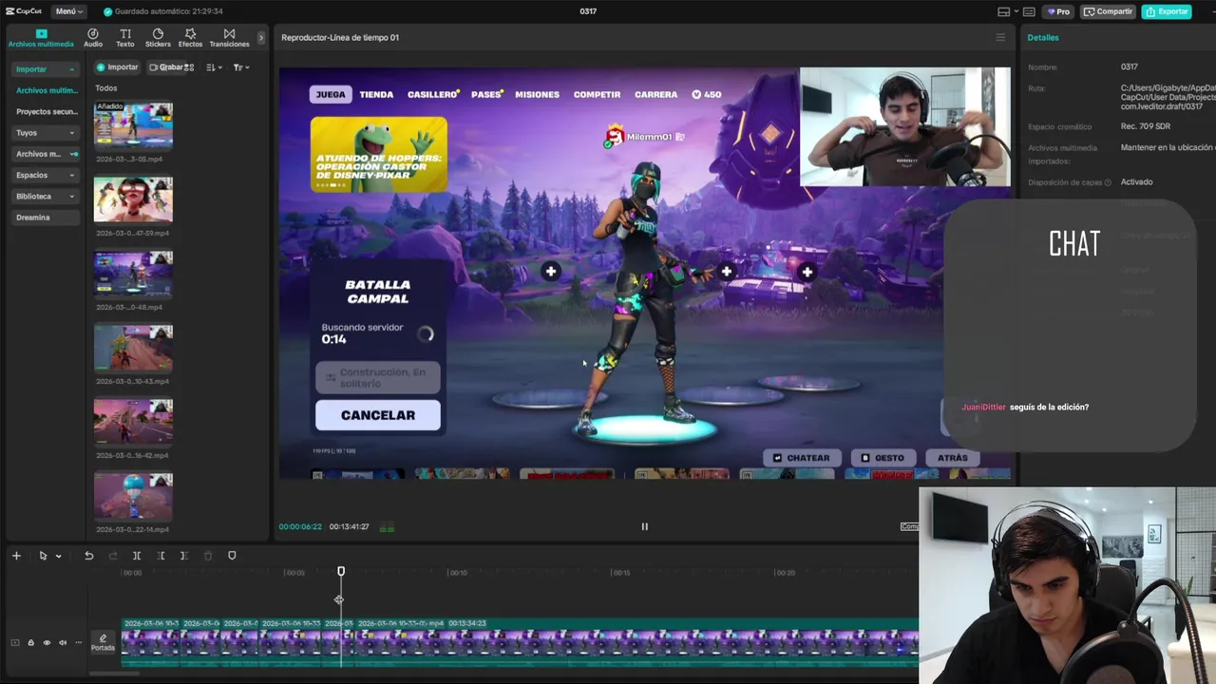1216x684 pixels.
Task: Select the Archivos multimedia tab
Action: pyautogui.click(x=41, y=38)
